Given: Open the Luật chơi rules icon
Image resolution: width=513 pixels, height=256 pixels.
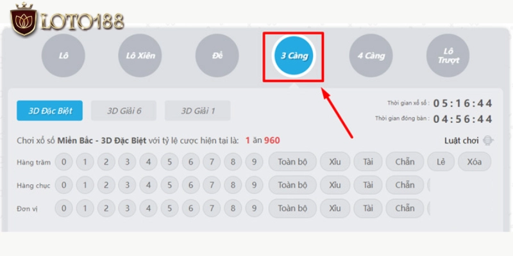Looking at the screenshot, I should (487, 141).
